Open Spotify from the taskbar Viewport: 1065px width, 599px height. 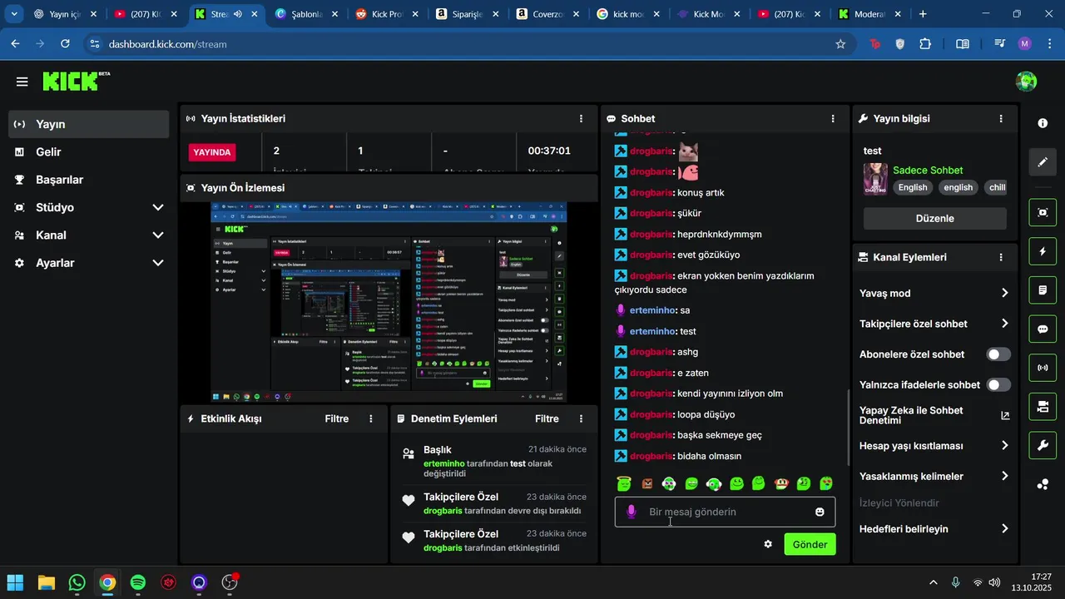138,582
